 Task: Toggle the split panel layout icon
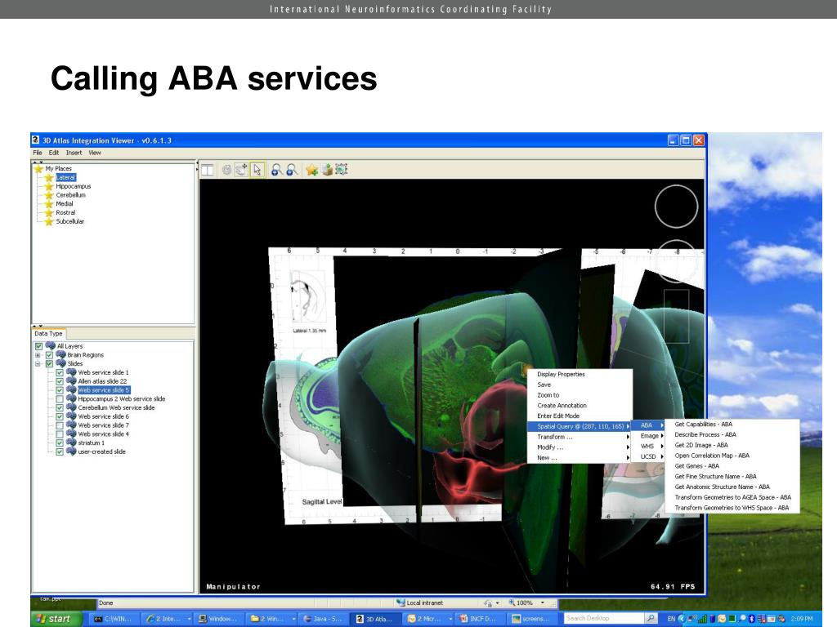(x=208, y=170)
